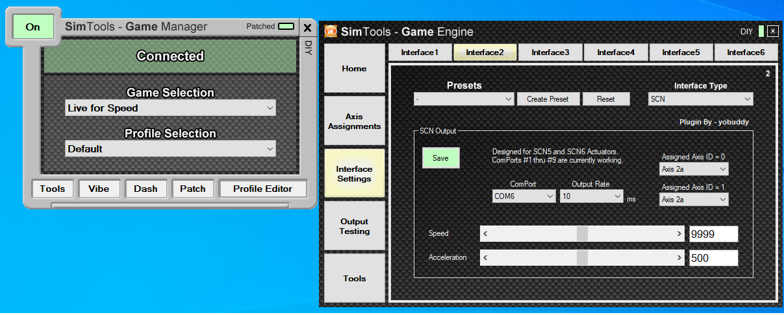Screen dimensions: 784x315
Task: Click the Home tab in Game Engine
Action: coord(354,69)
